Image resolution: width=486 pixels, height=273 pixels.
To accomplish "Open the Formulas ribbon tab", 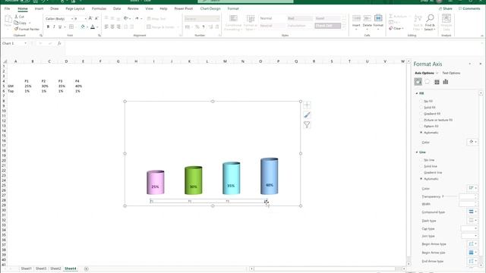I will (x=99, y=8).
